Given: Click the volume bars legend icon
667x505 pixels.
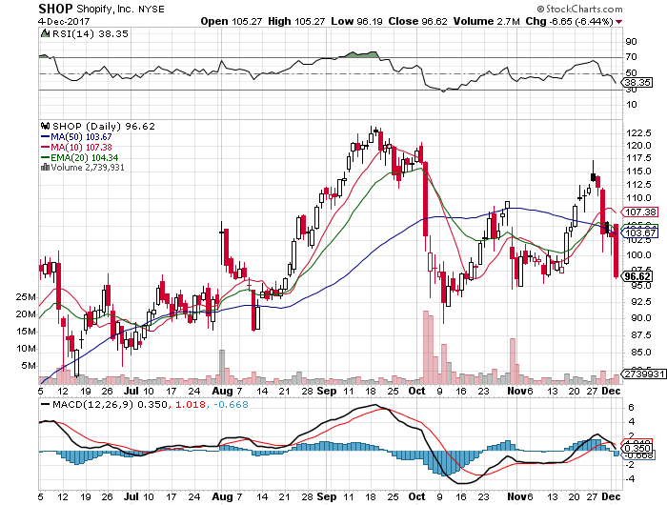Looking at the screenshot, I should [45, 167].
